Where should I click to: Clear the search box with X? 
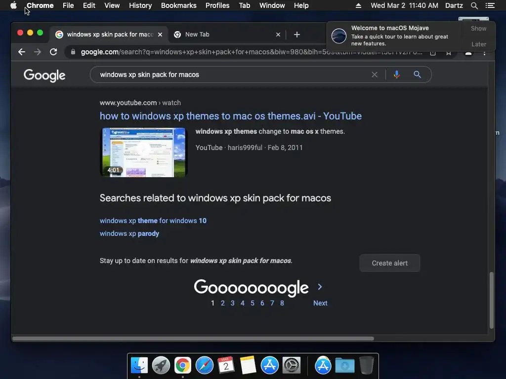tap(375, 75)
